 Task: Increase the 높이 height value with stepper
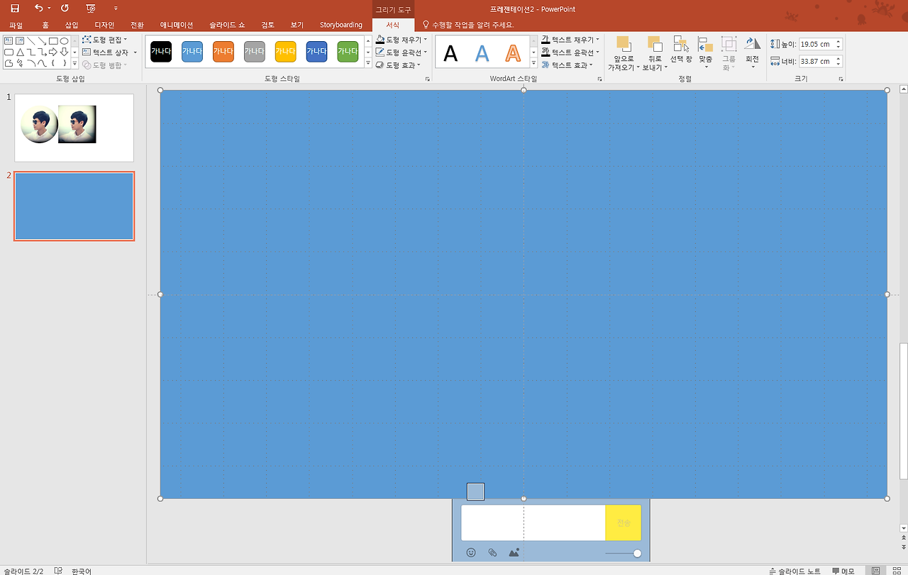838,42
